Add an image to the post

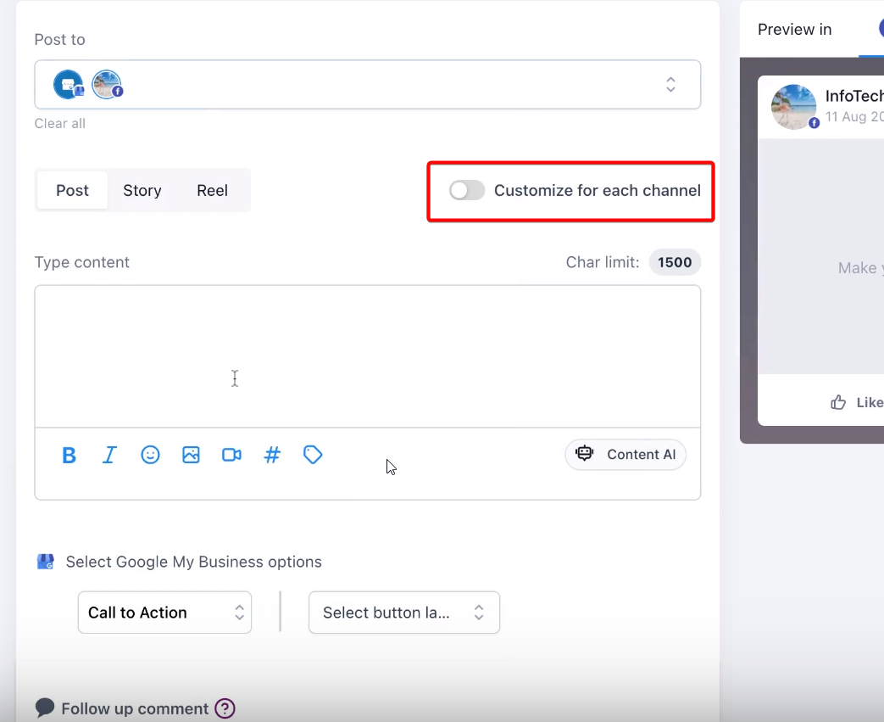pos(191,456)
